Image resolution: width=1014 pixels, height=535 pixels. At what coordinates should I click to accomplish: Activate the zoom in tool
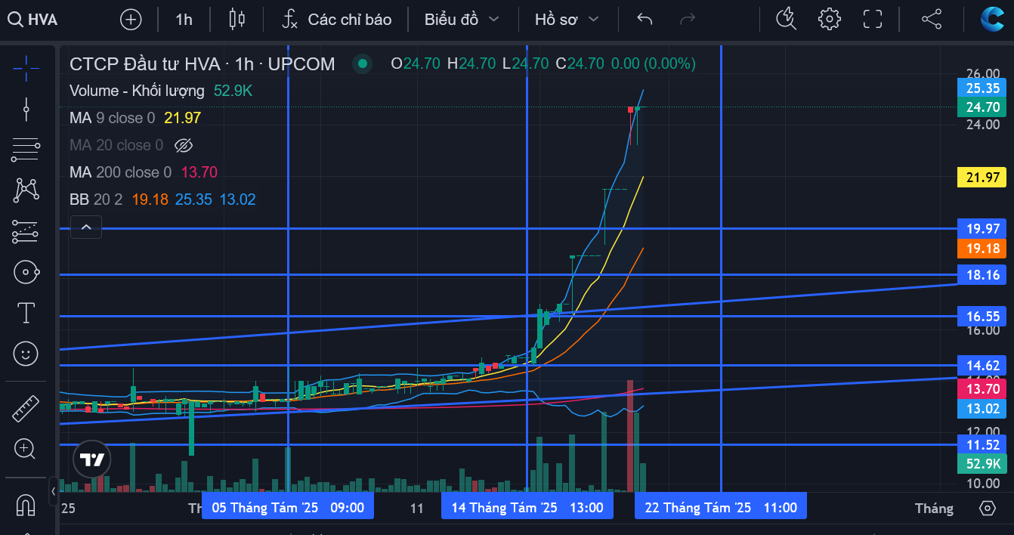tap(26, 450)
